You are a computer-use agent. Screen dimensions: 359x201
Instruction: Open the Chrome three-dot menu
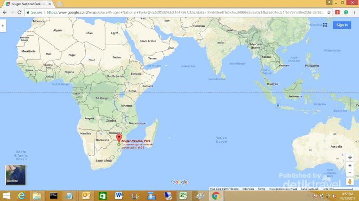click(x=355, y=13)
